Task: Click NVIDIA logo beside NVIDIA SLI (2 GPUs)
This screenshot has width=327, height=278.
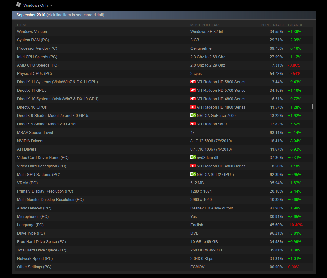Action: (193, 174)
